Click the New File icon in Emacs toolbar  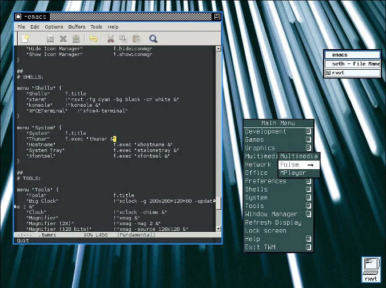pyautogui.click(x=25, y=39)
